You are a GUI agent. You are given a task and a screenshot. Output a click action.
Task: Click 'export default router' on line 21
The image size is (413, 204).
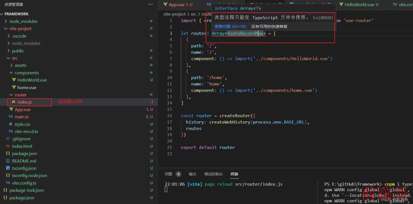208,148
